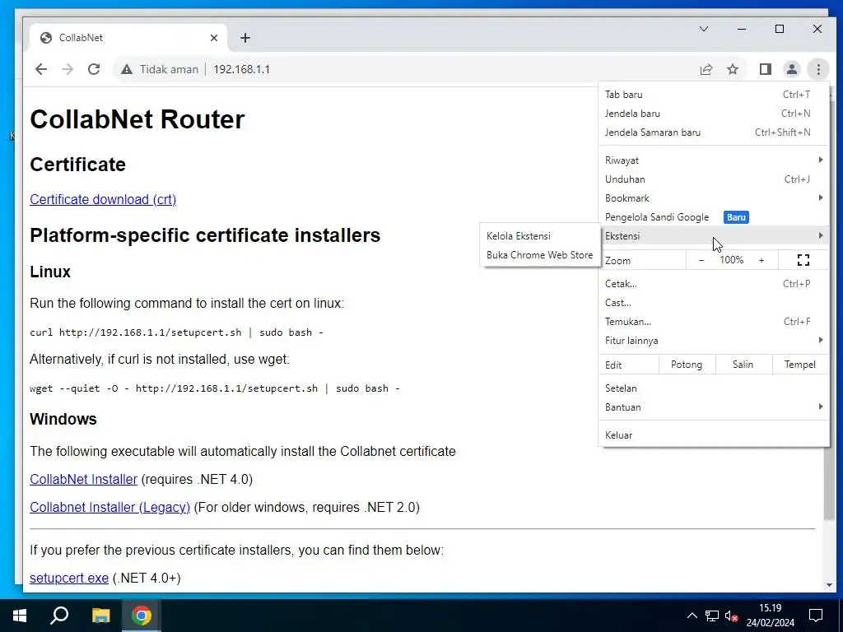Choose 'Buka Chrome Web Store' in submenu

click(540, 255)
